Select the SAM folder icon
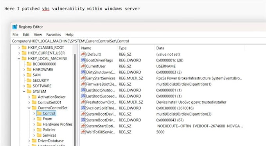Screen dimensions: 266x146 click(29, 75)
